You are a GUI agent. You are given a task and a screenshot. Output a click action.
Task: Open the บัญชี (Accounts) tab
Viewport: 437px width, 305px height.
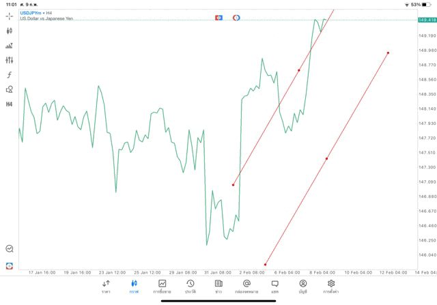[302, 286]
